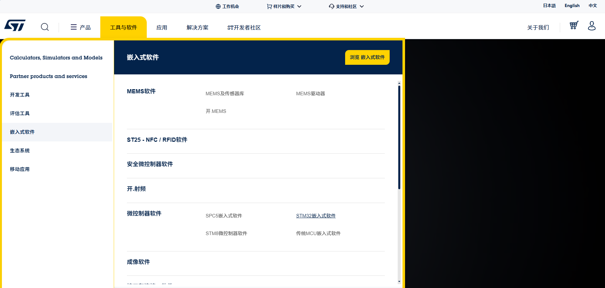Open the shopping cart icon
This screenshot has height=288, width=605.
tap(574, 25)
